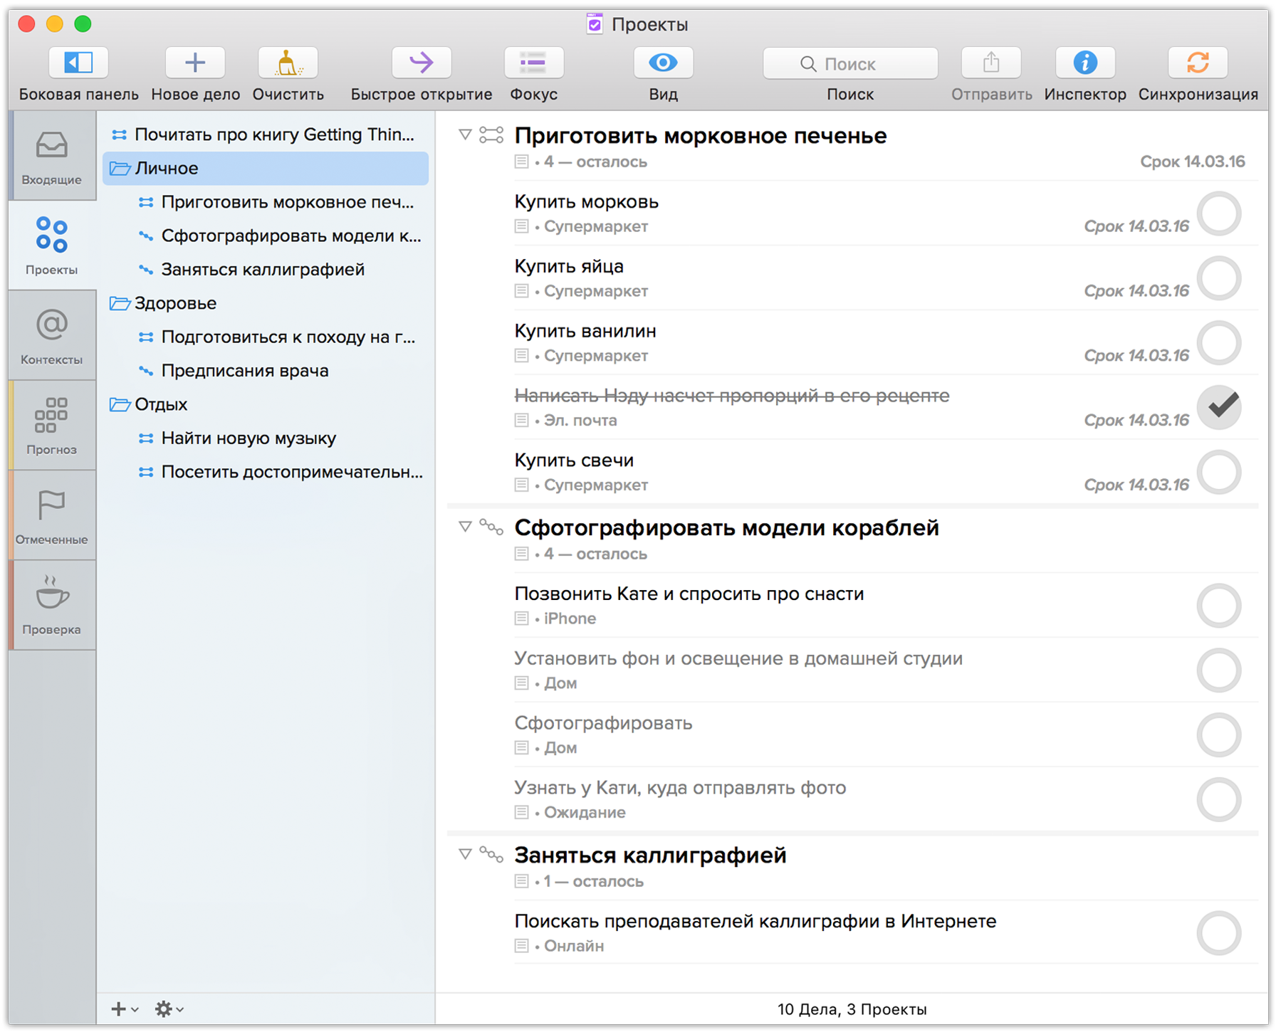The width and height of the screenshot is (1276, 1032).
Task: Click the Дом context under Установить фон
Action: tap(560, 683)
